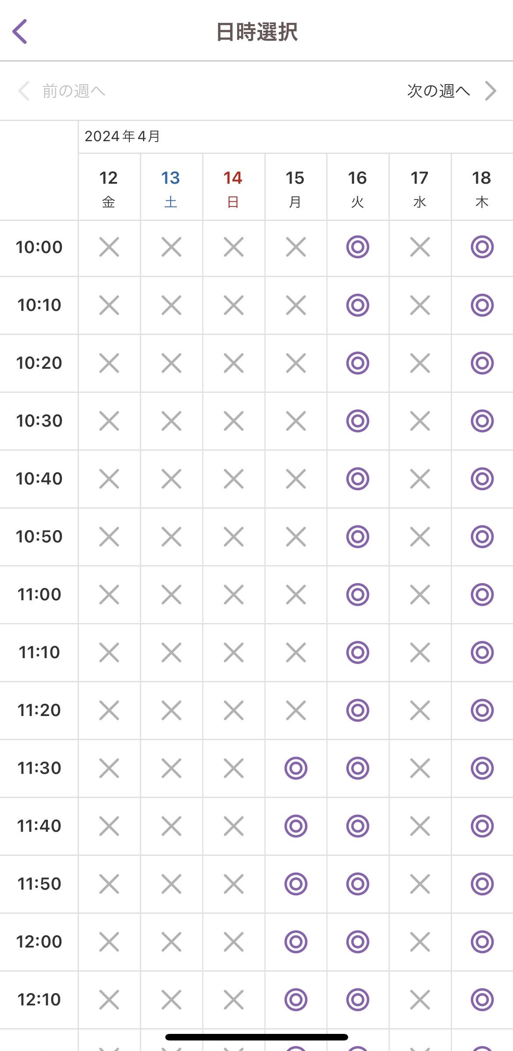Tap unavailable X on Wednesday 17 at 11:20
Viewport: 513px width, 1051px height.
tap(420, 710)
